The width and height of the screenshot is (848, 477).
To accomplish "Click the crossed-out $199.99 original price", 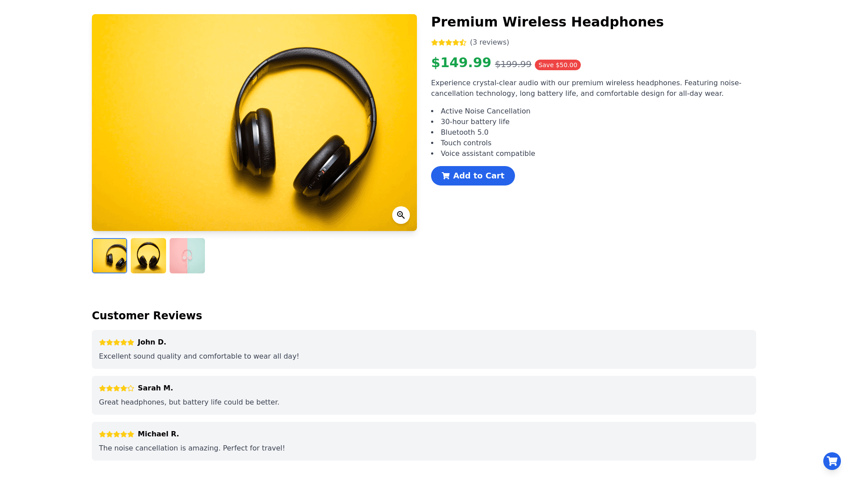I will click(513, 64).
